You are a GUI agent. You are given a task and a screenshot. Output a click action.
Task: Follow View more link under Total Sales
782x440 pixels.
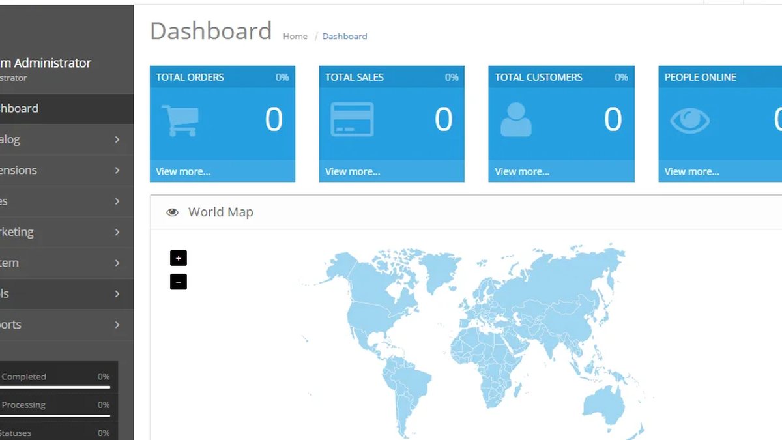(353, 171)
